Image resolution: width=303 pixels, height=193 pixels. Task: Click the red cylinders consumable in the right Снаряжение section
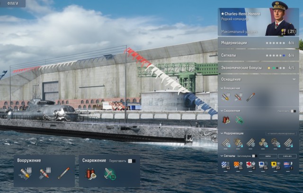click(226, 120)
